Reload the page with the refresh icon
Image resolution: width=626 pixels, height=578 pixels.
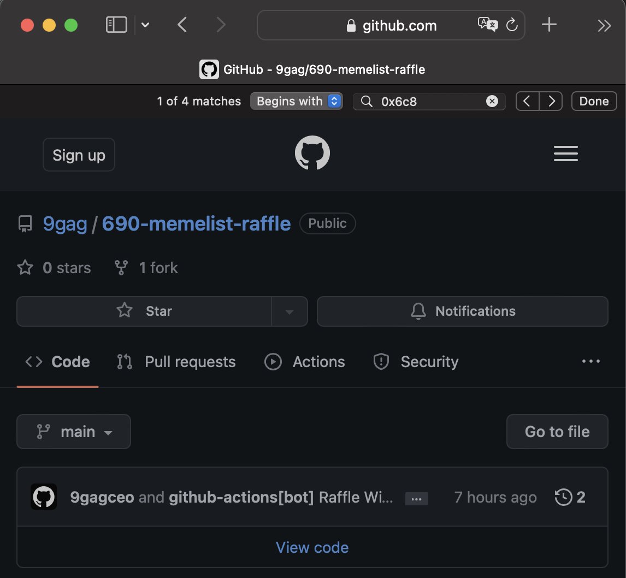pos(512,25)
